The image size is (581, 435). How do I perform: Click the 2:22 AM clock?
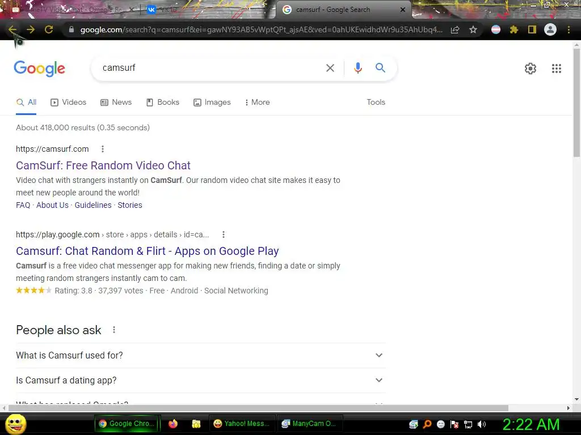point(531,424)
